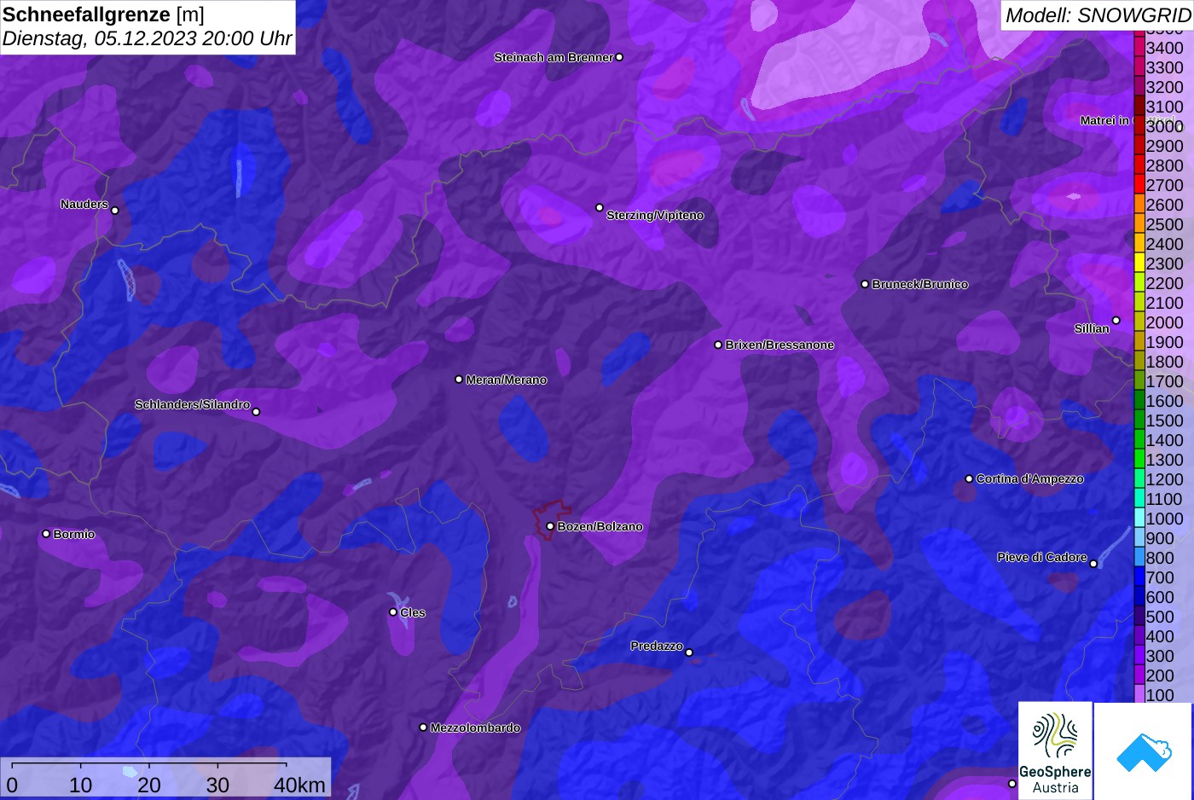Click the '1100' legend value text
This screenshot has width=1194, height=800.
1165,499
